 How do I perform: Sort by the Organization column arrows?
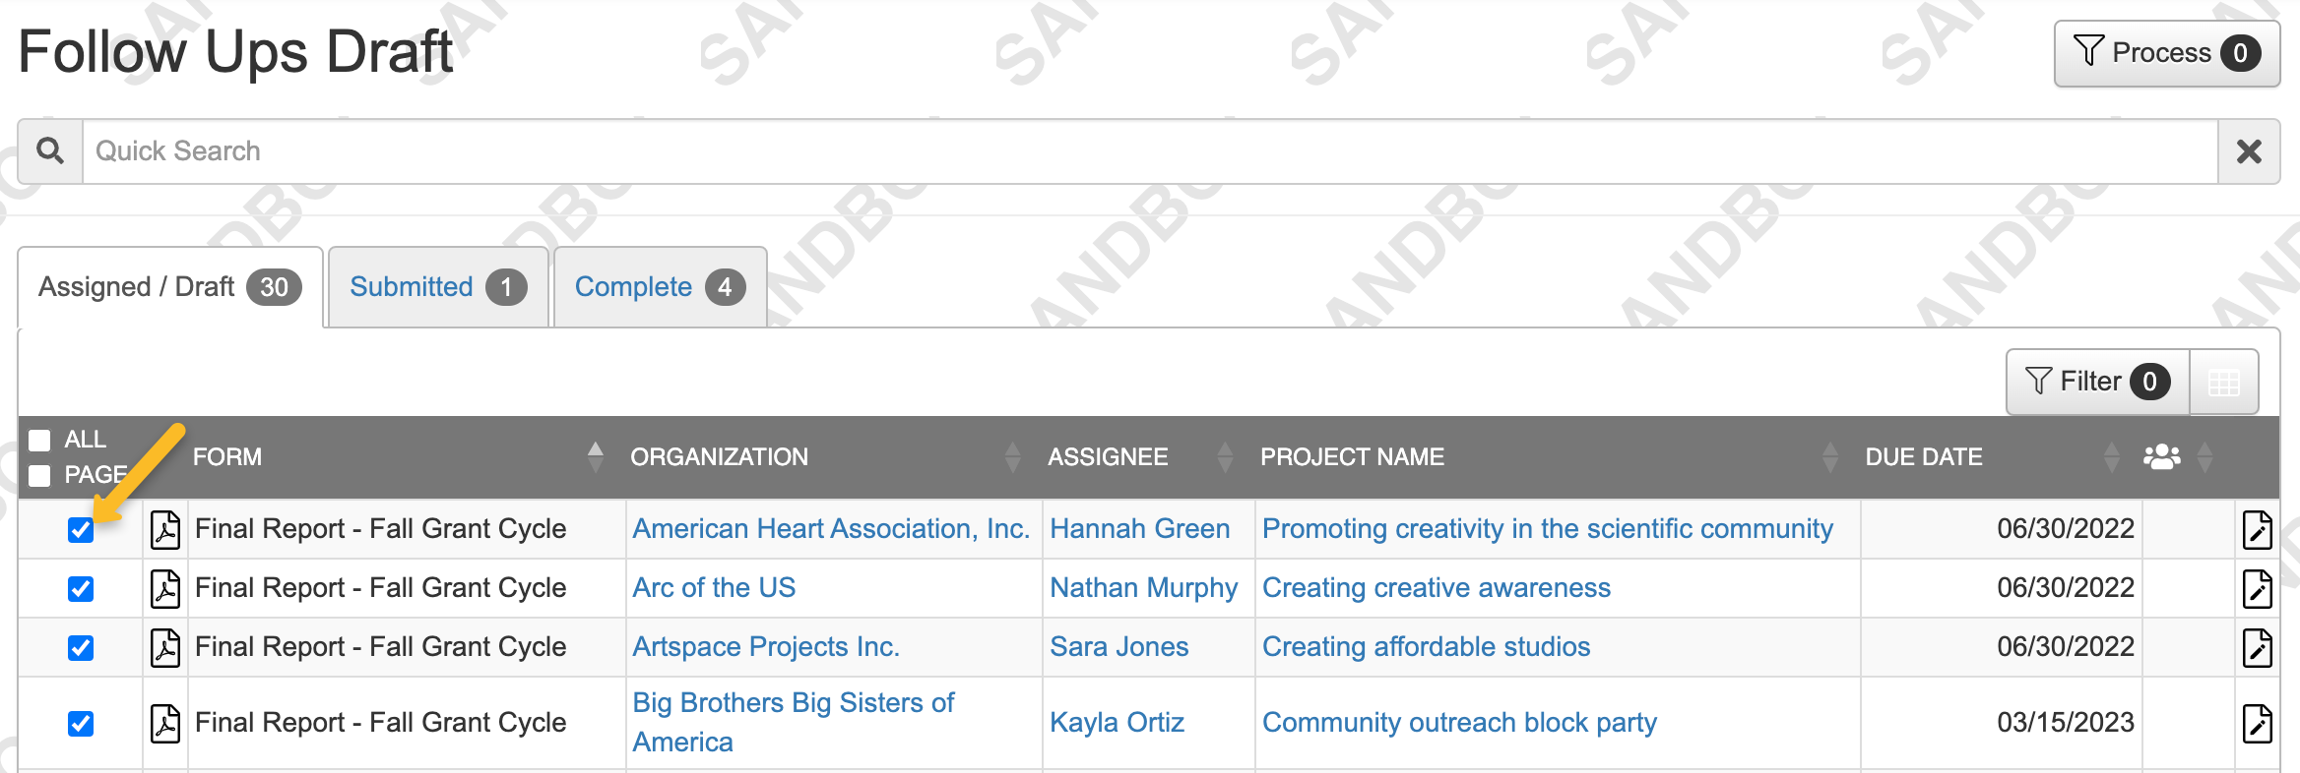coord(1012,456)
